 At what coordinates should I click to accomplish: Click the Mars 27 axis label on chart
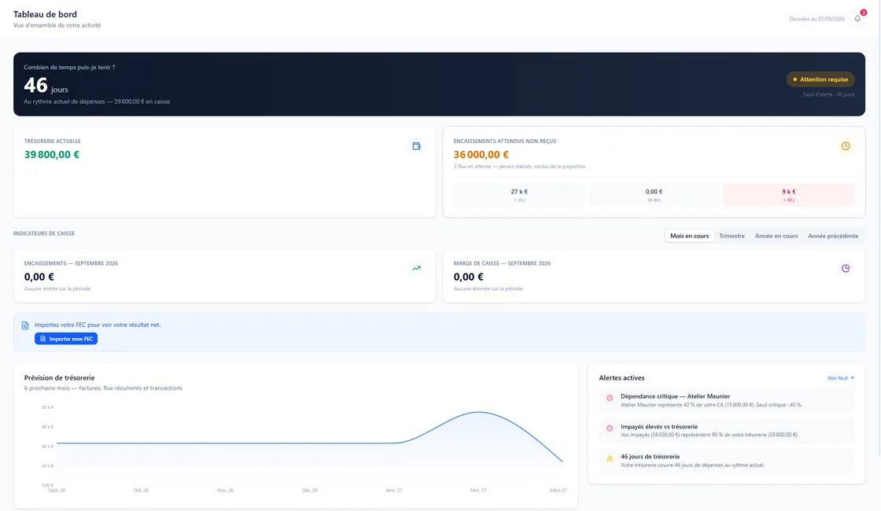(x=558, y=491)
